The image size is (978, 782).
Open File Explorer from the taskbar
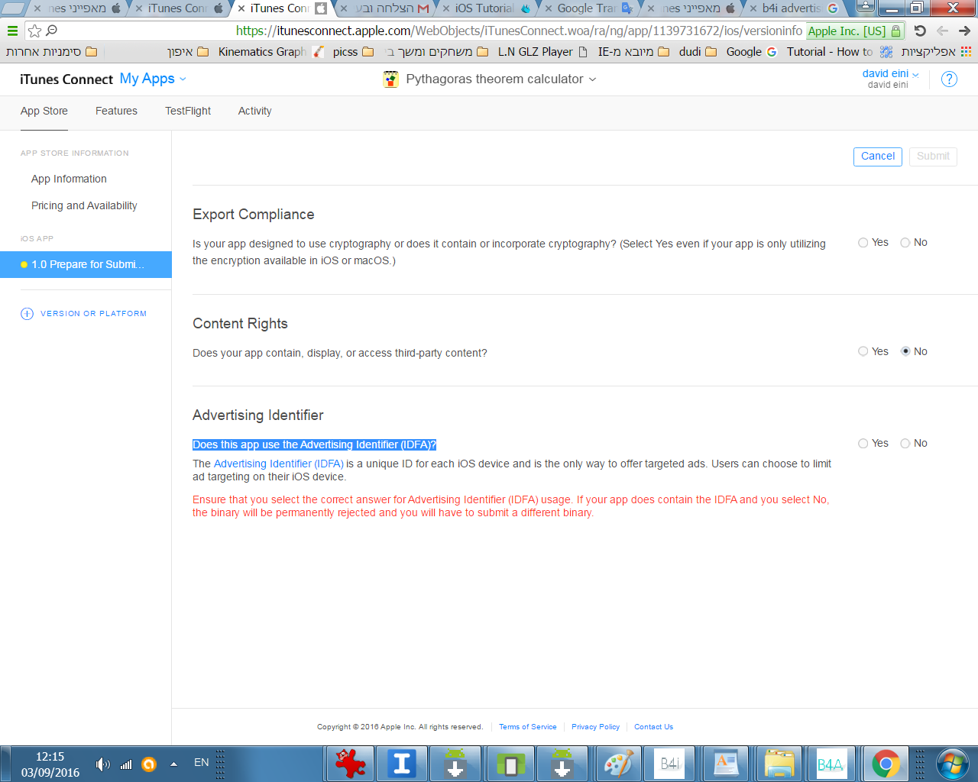(779, 763)
